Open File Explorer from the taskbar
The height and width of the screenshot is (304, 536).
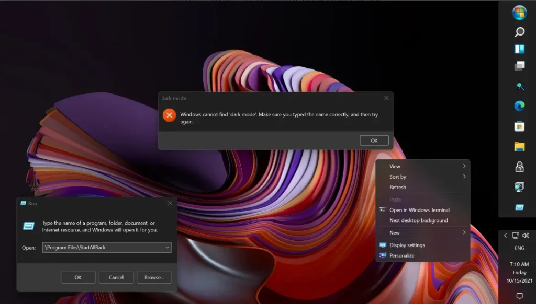[520, 145]
